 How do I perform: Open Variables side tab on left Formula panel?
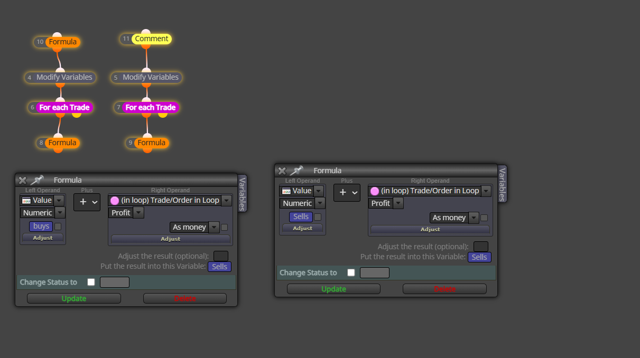(242, 194)
